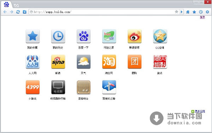
Task: Click the login link at top right
Action: pos(202,17)
